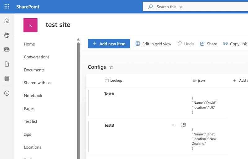Click the Undo command
248x159 pixels.
click(x=186, y=44)
